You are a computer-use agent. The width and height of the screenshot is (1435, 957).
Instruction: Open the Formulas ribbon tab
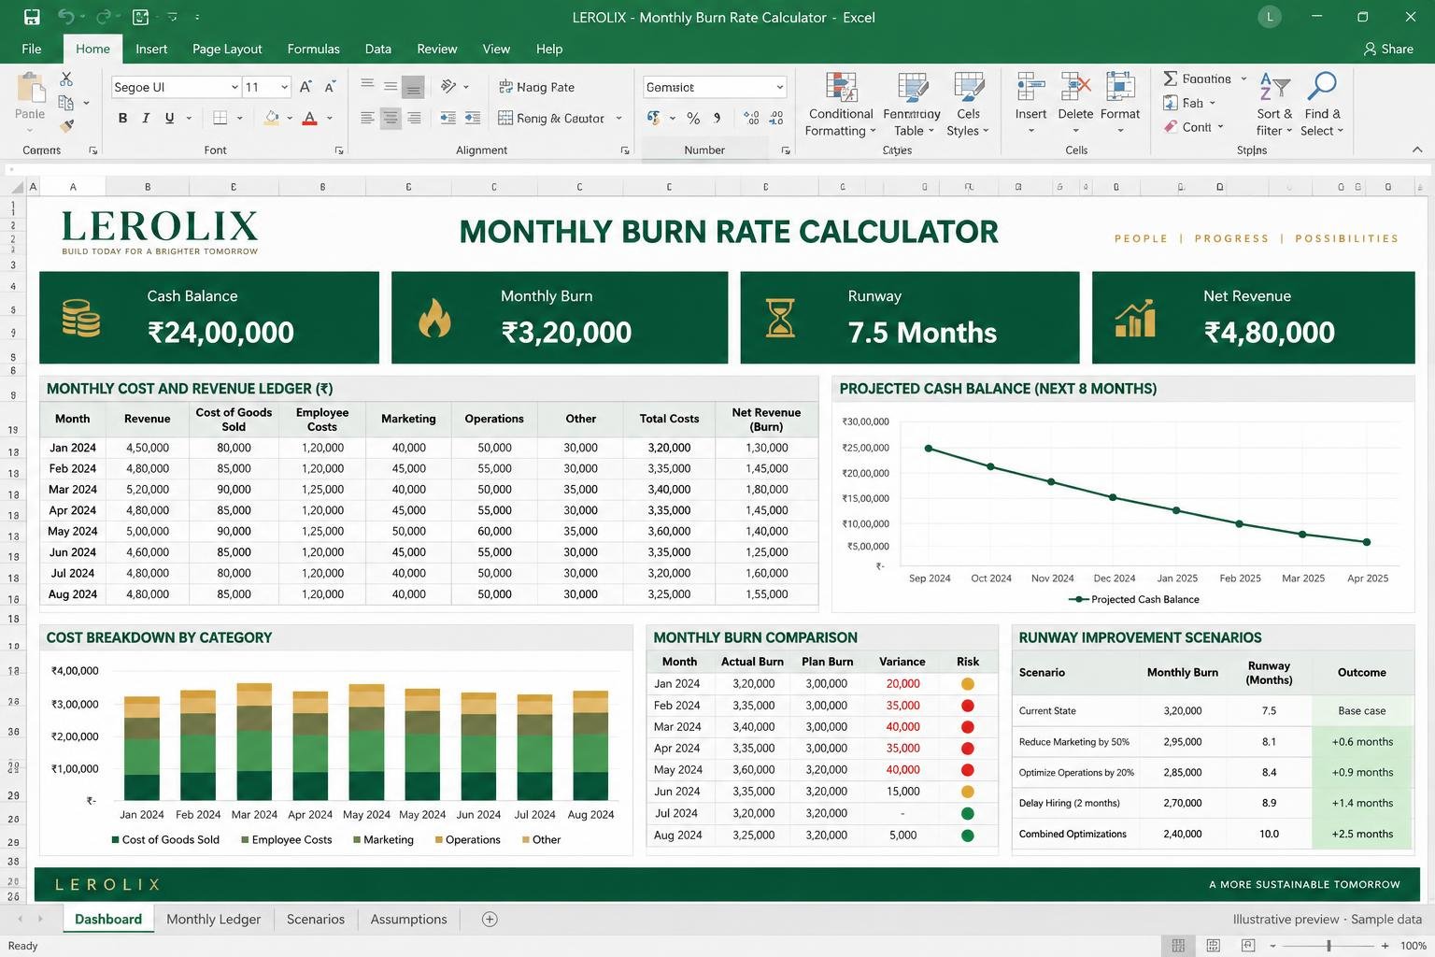coord(313,49)
